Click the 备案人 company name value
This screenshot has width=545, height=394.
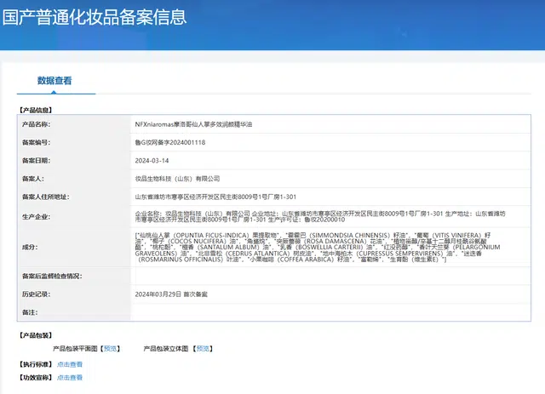pos(177,179)
